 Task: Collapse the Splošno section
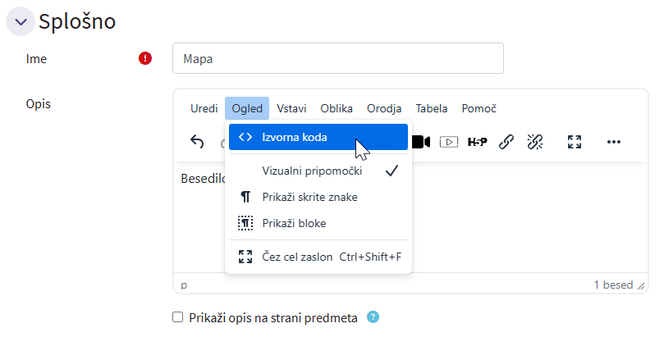coord(21,22)
